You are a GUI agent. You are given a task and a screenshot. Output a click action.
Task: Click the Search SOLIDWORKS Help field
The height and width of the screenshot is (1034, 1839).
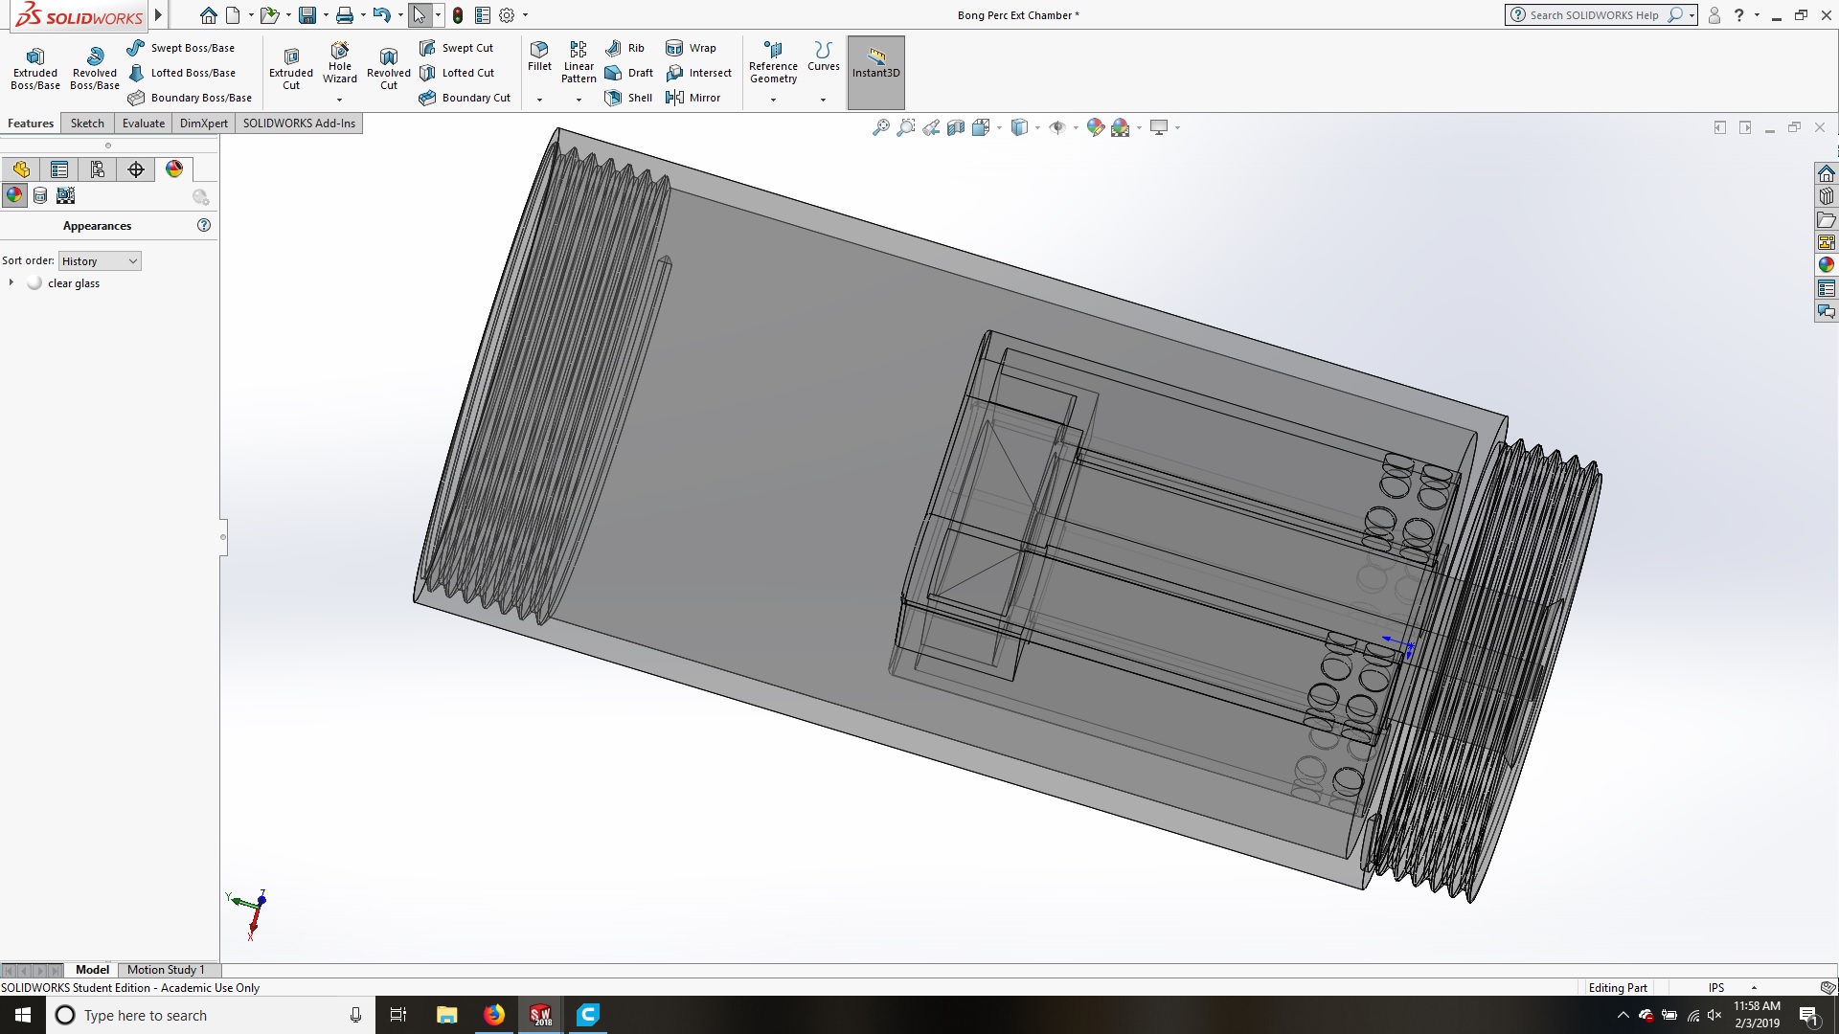click(1595, 15)
